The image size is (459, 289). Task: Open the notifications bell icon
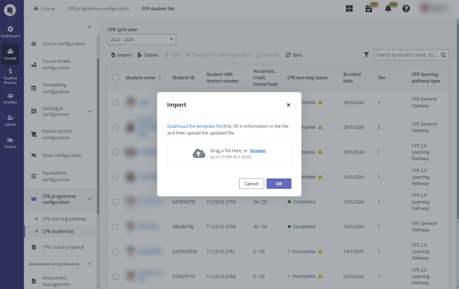pos(388,9)
